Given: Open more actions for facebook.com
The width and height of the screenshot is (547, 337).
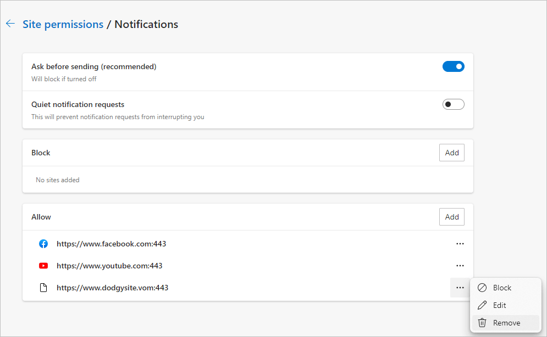Looking at the screenshot, I should pyautogui.click(x=460, y=244).
